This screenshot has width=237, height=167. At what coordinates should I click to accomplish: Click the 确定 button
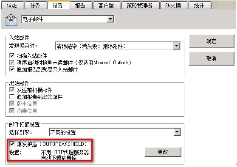(212, 41)
